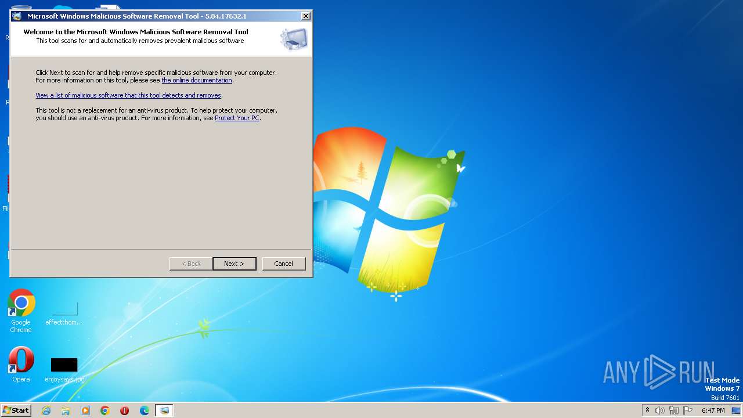Open Windows Media Player from taskbar
The height and width of the screenshot is (418, 743).
coord(85,410)
